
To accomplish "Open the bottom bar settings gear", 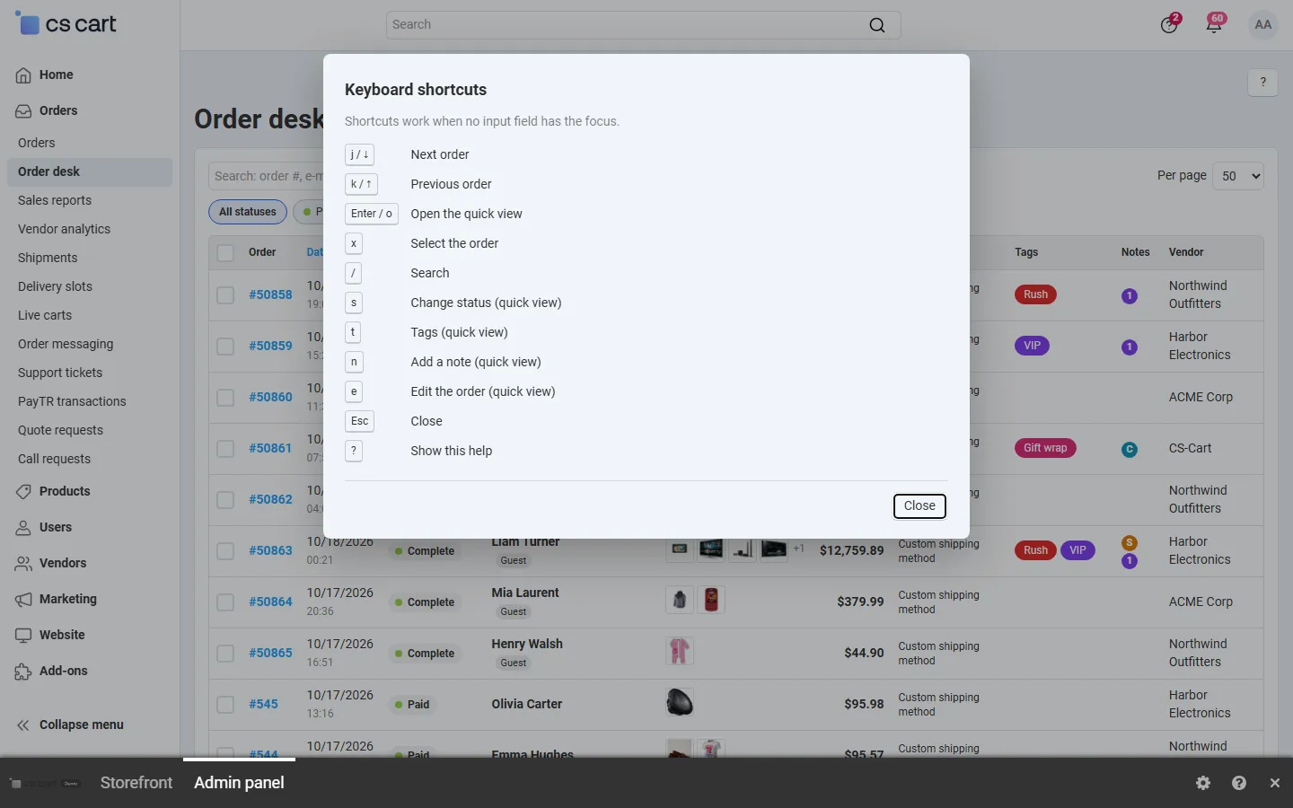I will [1203, 783].
